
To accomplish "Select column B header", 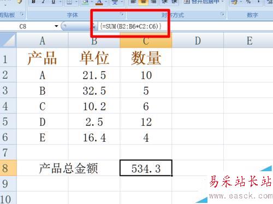I will [x=94, y=40].
